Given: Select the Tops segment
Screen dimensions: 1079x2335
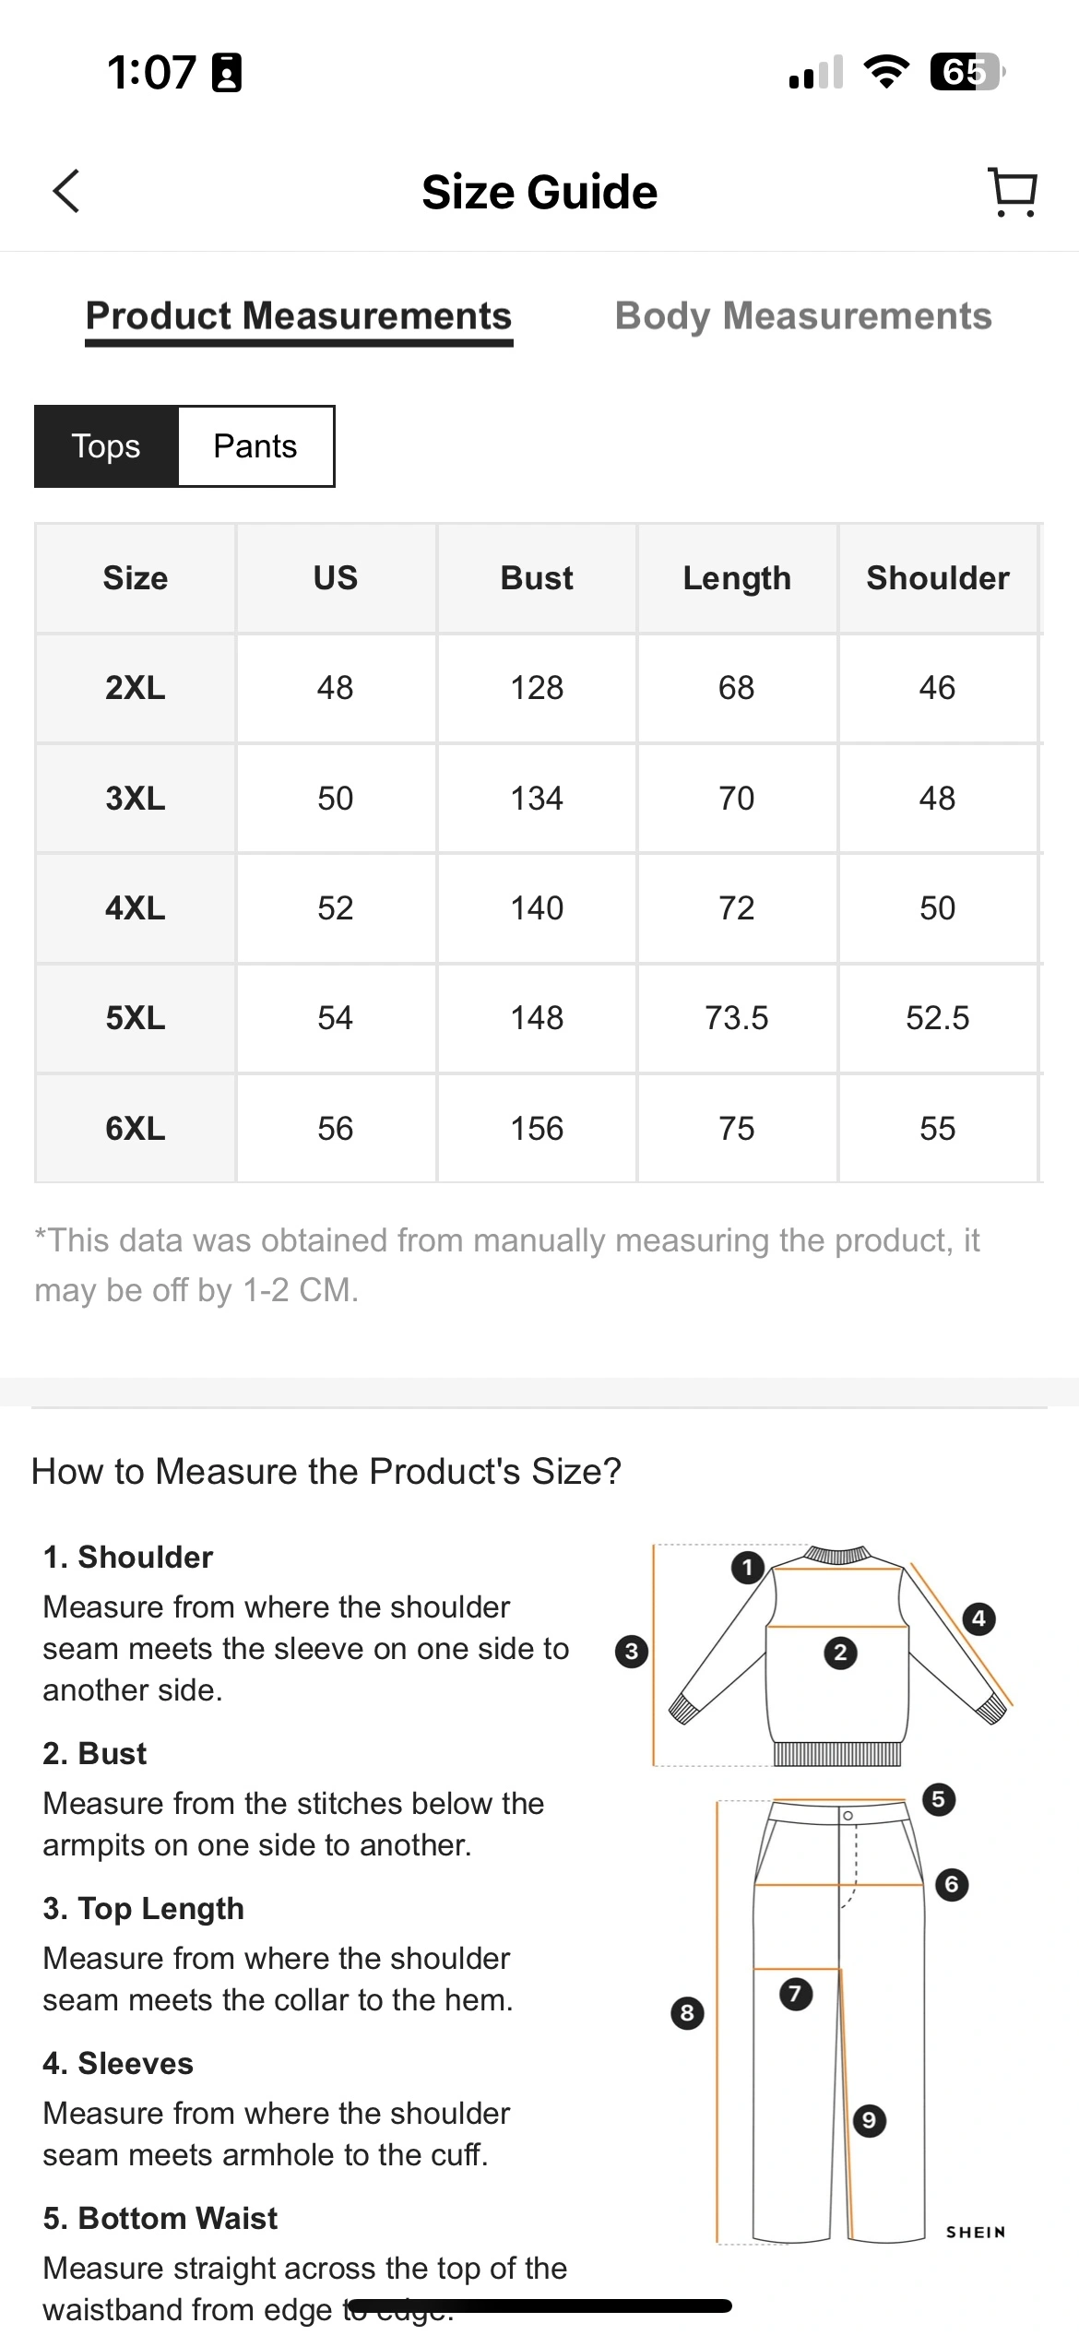Looking at the screenshot, I should point(106,446).
